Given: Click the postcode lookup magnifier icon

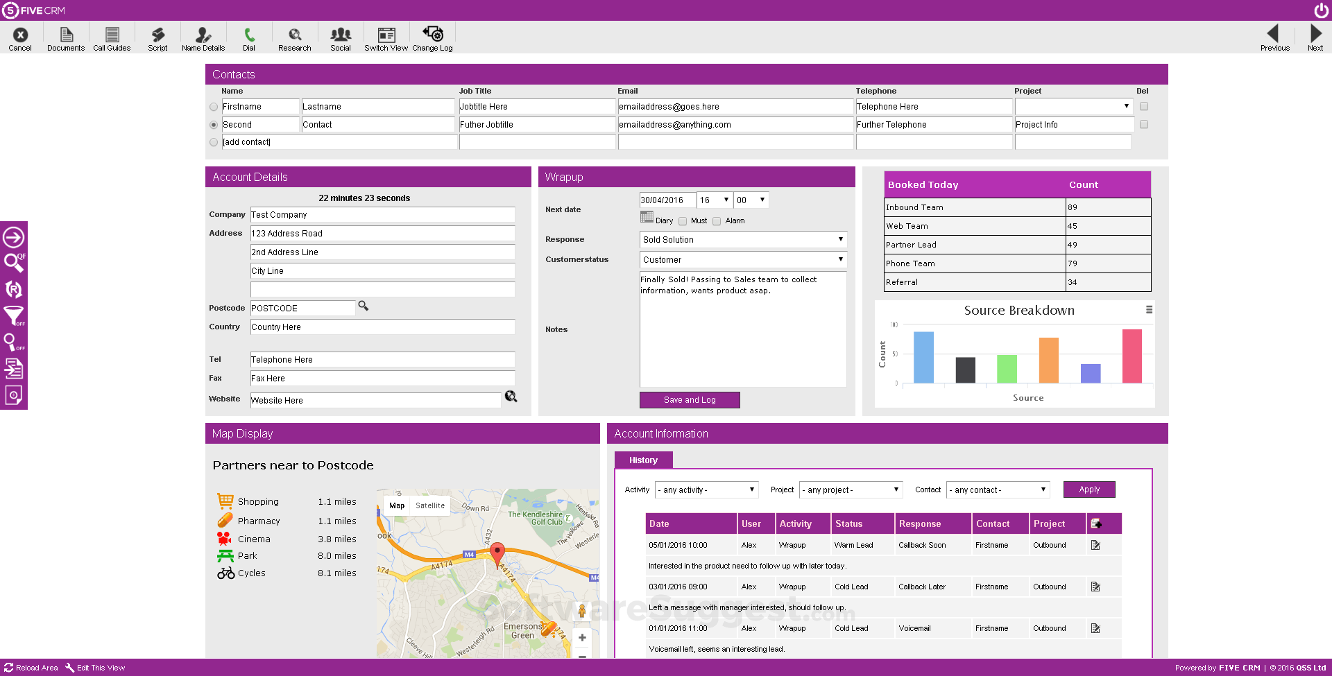Looking at the screenshot, I should point(363,306).
